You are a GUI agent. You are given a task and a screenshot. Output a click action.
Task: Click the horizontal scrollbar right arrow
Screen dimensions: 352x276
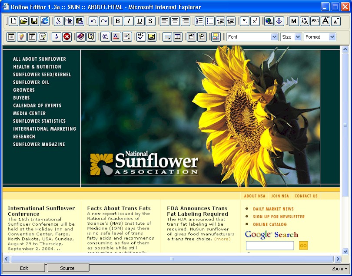click(x=337, y=259)
